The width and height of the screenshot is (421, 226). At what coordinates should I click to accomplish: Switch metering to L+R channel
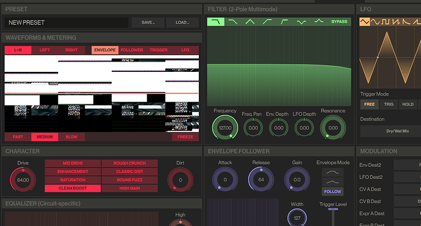(18, 50)
